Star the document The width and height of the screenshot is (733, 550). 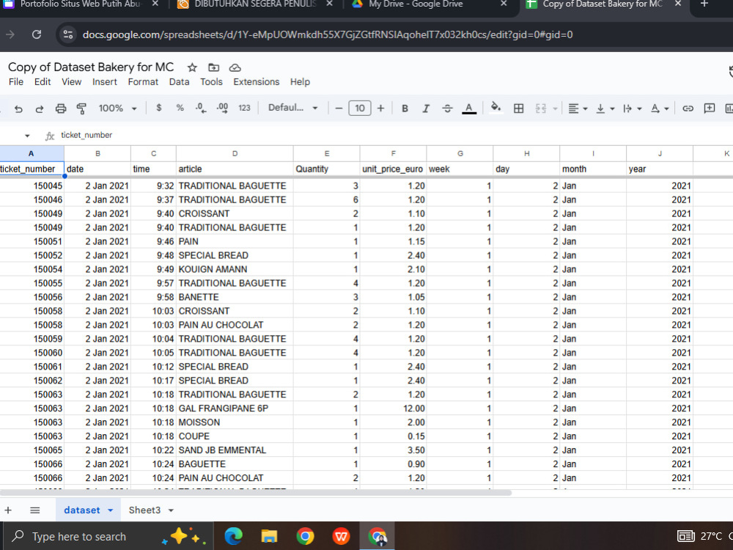(192, 67)
